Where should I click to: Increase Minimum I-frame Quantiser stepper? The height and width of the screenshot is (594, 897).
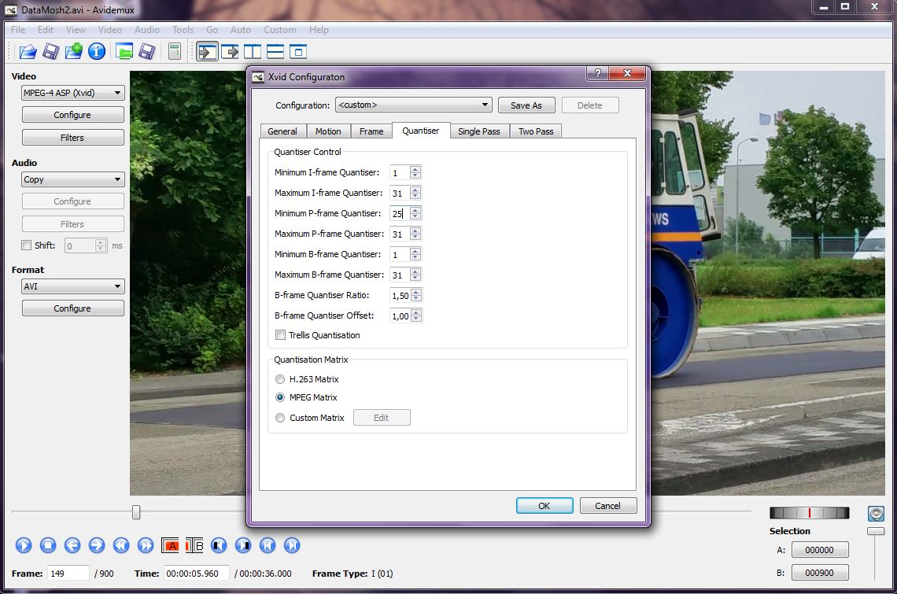pos(416,169)
